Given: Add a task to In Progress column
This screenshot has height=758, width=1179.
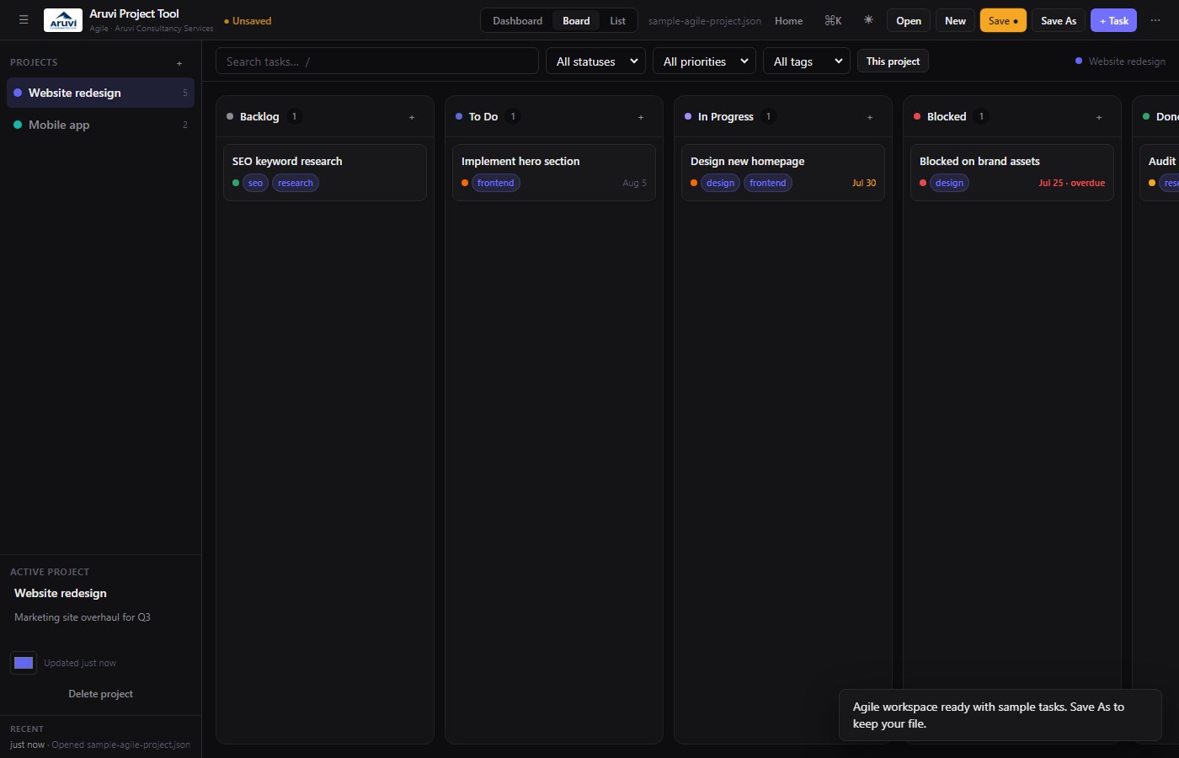Looking at the screenshot, I should (x=870, y=117).
